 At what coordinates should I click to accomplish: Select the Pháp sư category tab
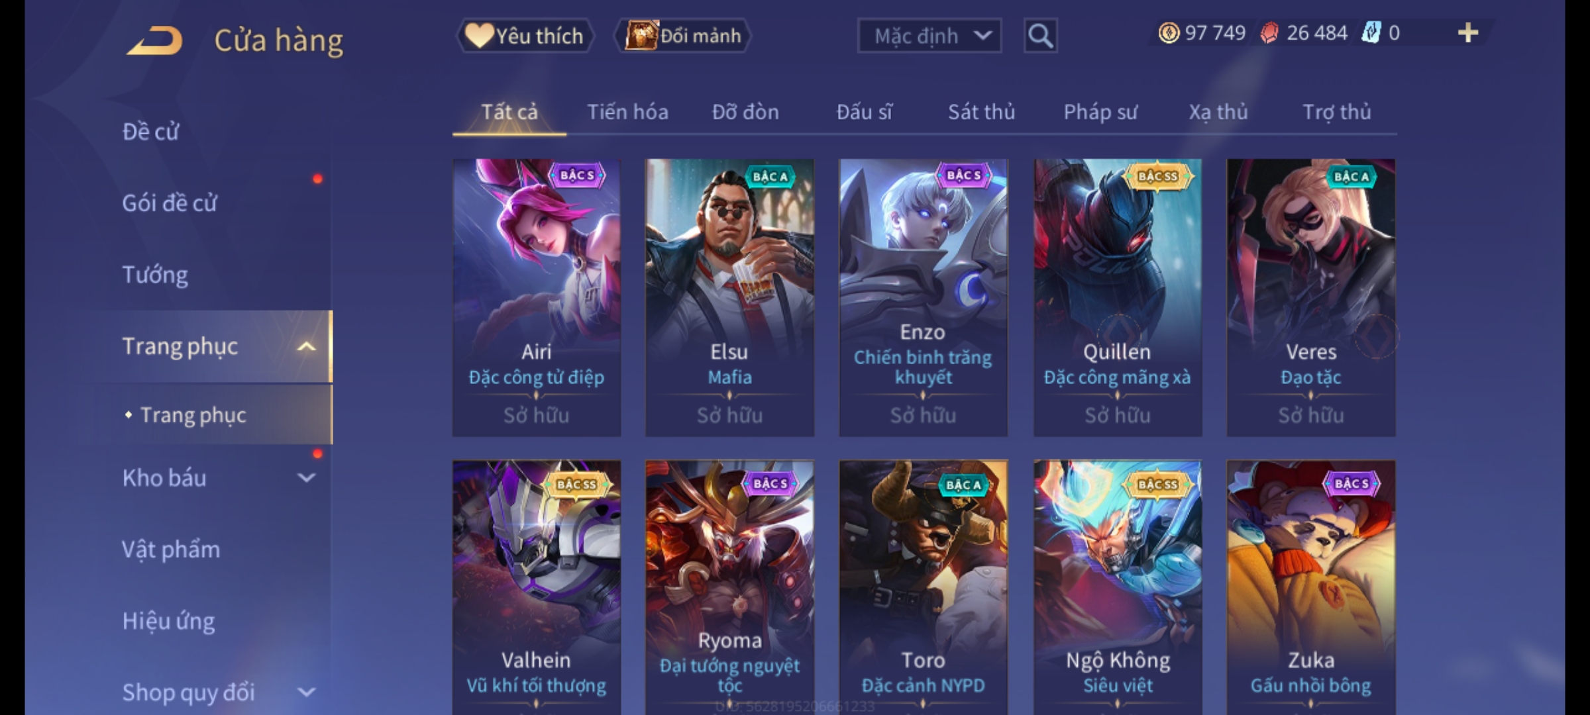(x=1100, y=112)
